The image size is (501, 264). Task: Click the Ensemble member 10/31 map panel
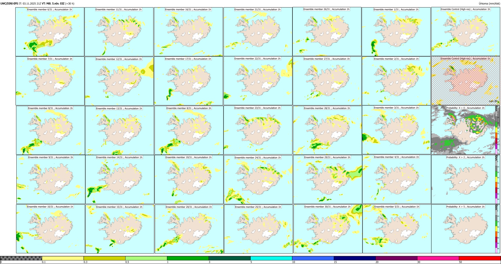tap(51, 229)
